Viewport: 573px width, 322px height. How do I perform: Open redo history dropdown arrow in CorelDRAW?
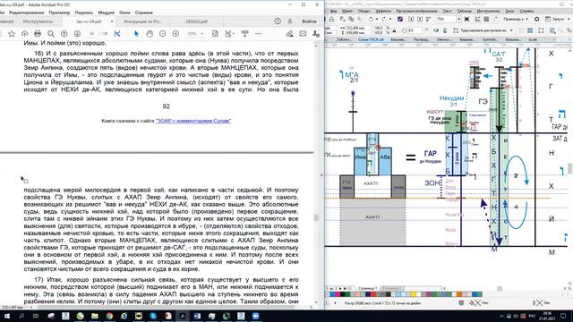390,19
